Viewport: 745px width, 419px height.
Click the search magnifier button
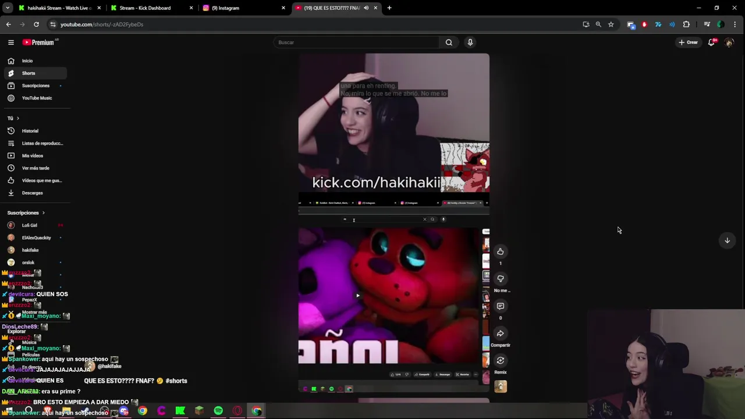[x=449, y=42]
